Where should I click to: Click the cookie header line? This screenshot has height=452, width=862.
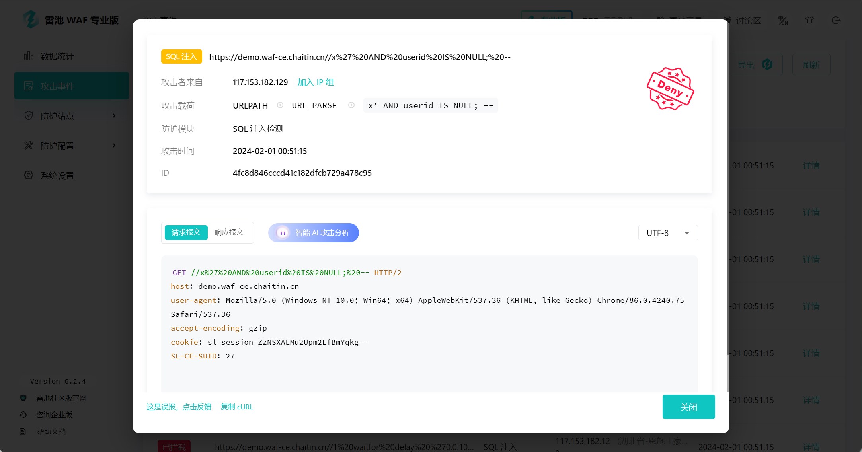(x=269, y=342)
